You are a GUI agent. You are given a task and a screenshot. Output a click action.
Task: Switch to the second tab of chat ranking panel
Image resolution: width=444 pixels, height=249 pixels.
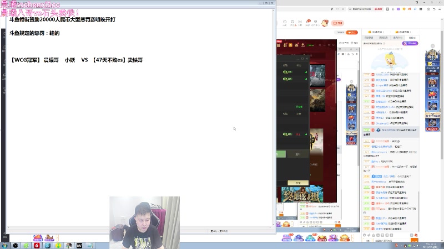coord(383,38)
